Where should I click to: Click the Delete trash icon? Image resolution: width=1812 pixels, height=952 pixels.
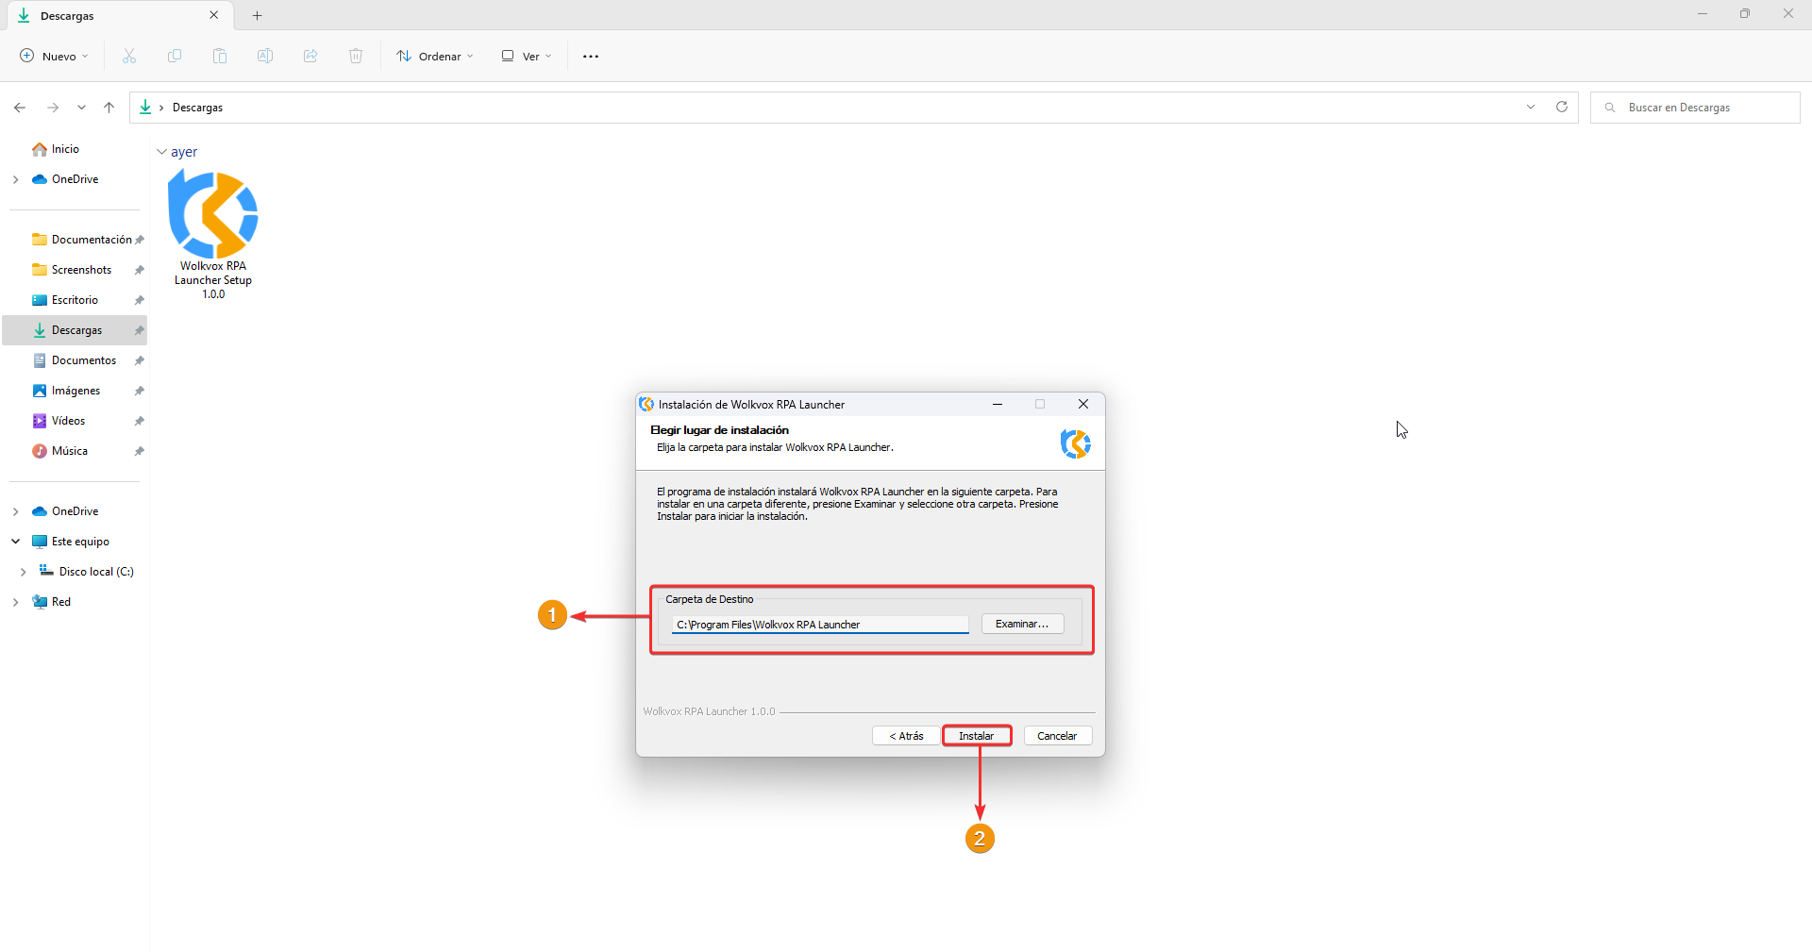(356, 57)
